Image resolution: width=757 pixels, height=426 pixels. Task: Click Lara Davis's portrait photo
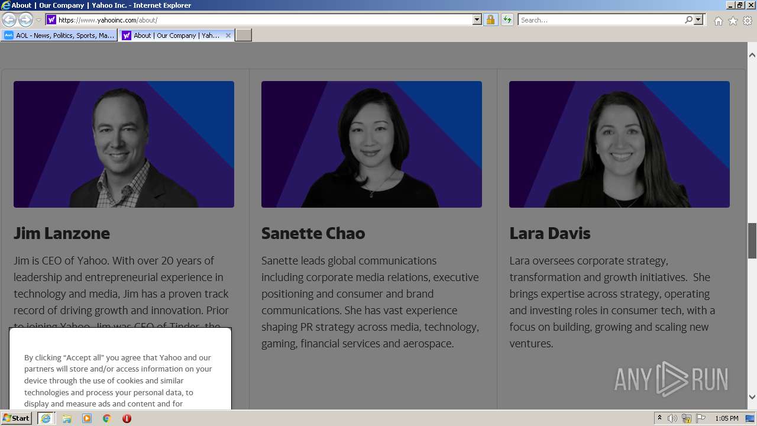click(x=619, y=144)
